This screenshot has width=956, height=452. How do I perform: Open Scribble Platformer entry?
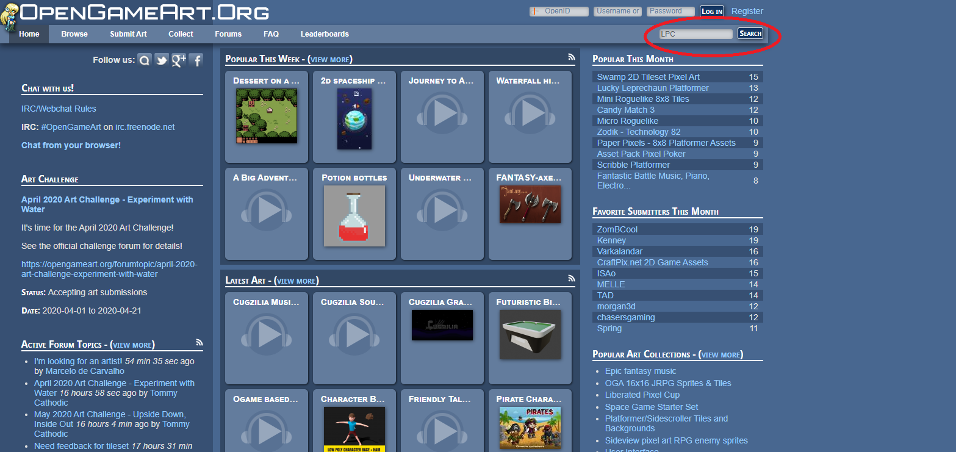click(x=633, y=165)
